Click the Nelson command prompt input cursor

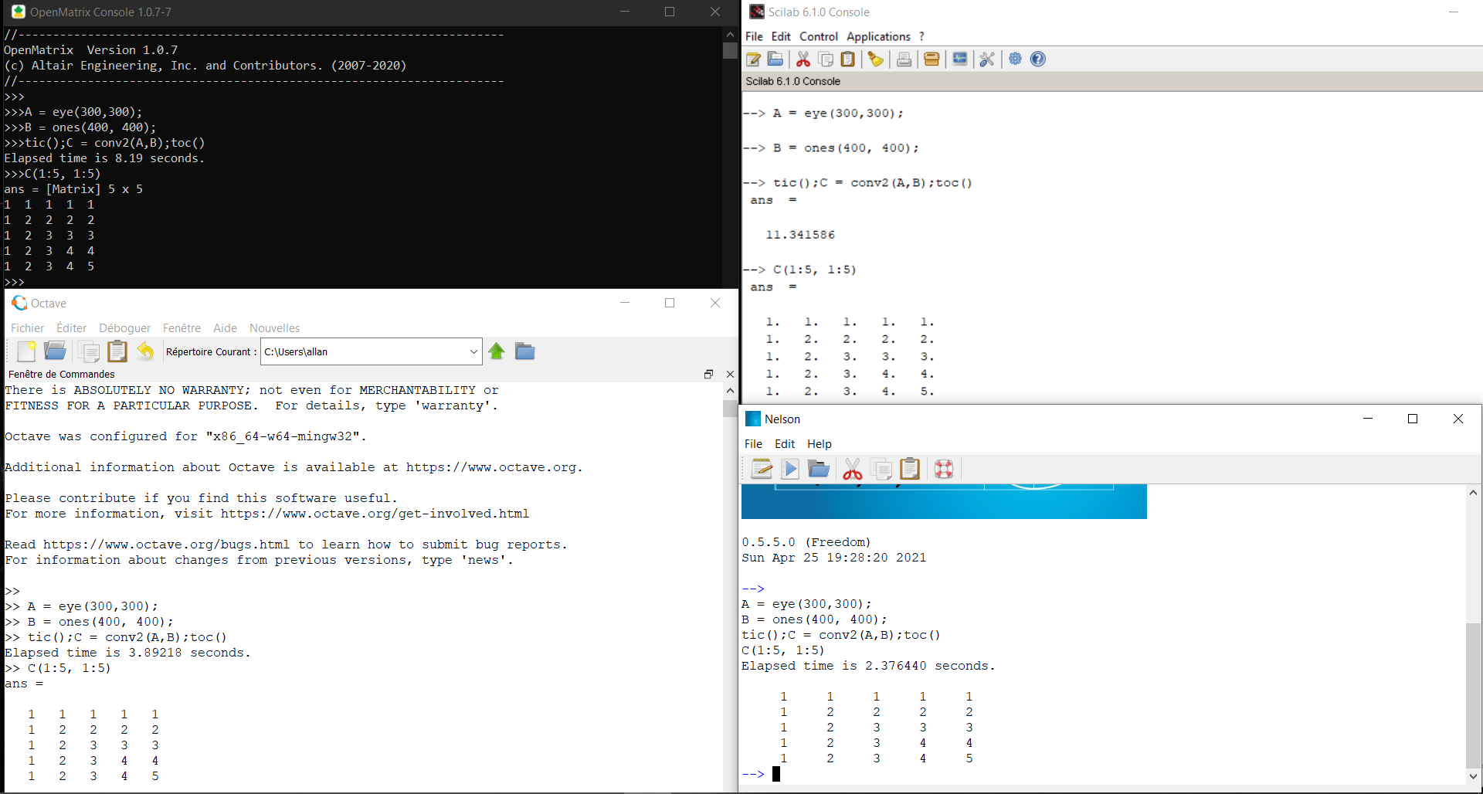[x=776, y=774]
